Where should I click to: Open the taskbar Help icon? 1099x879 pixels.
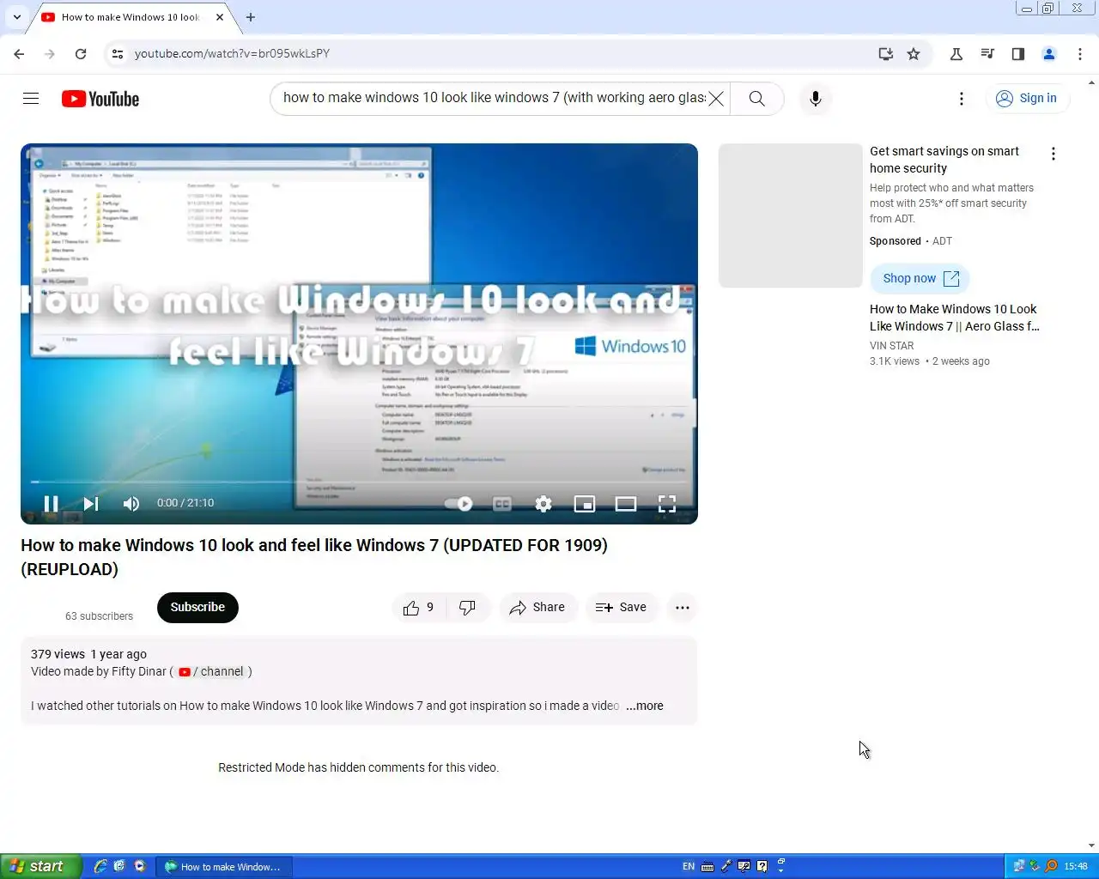pos(762,867)
